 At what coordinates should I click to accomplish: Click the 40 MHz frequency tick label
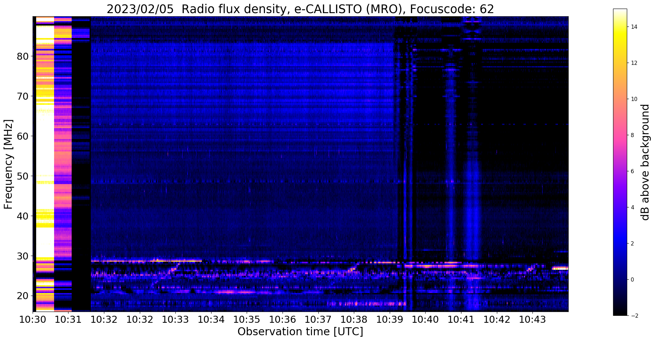point(23,216)
